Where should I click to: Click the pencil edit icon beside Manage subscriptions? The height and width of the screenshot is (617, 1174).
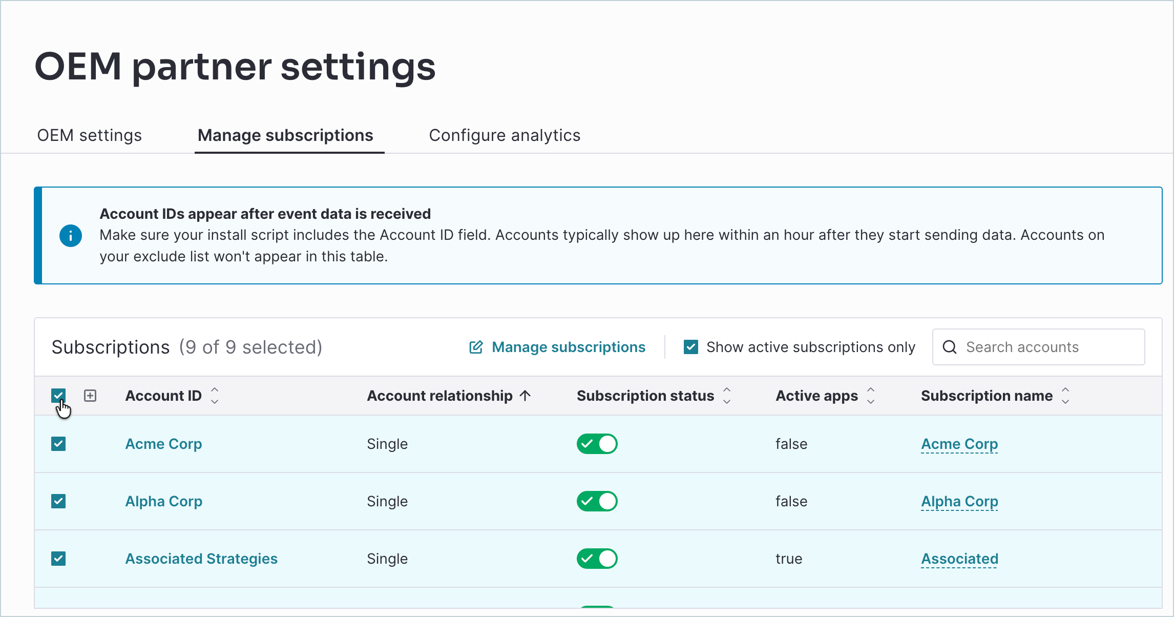(x=476, y=347)
